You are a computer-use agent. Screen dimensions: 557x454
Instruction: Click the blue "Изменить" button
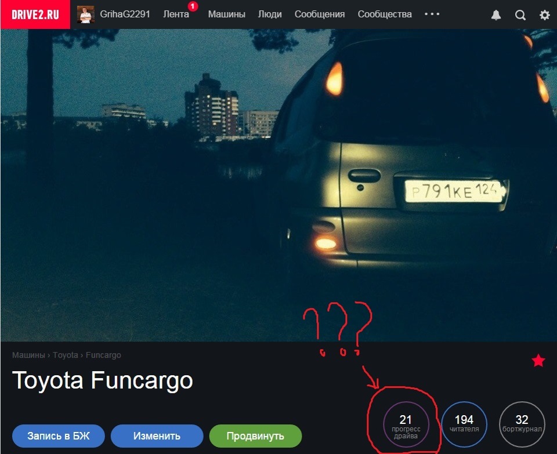point(157,436)
